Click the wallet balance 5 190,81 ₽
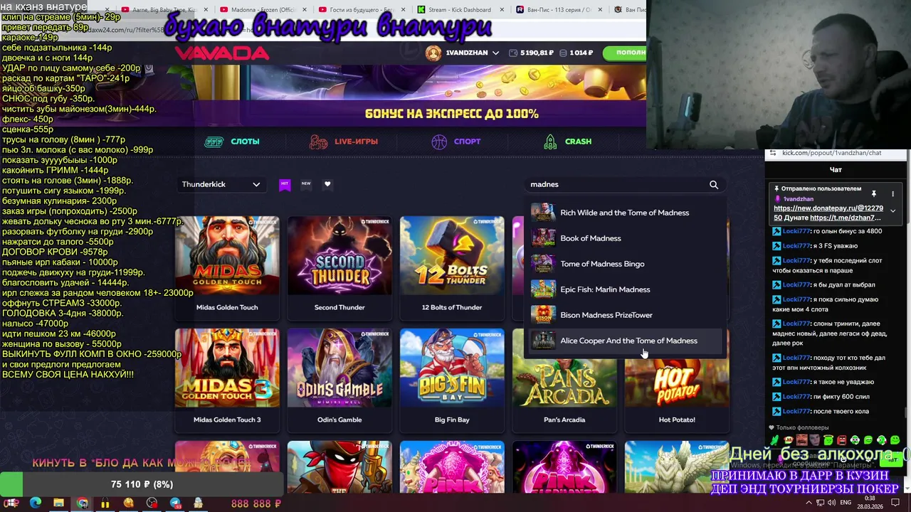Viewport: 911px width, 512px height. tap(530, 53)
